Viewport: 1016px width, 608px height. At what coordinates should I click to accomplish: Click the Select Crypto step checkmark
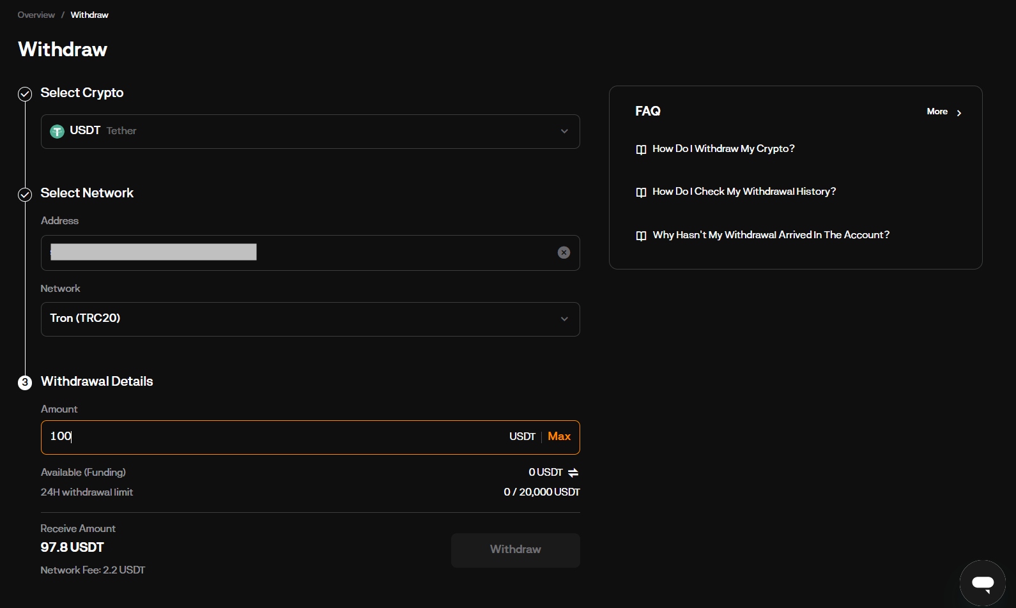coord(25,94)
